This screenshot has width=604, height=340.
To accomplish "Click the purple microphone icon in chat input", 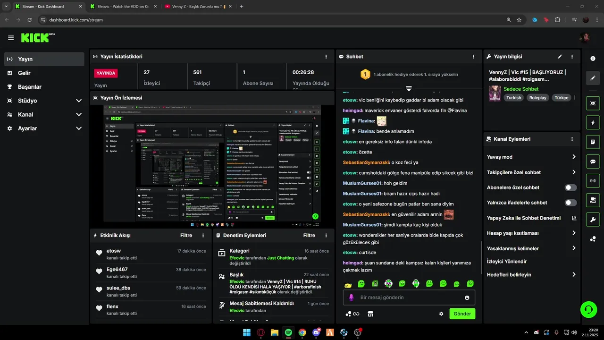I will [351, 297].
